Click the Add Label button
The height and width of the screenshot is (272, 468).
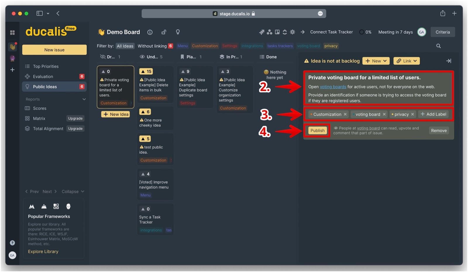coord(433,114)
